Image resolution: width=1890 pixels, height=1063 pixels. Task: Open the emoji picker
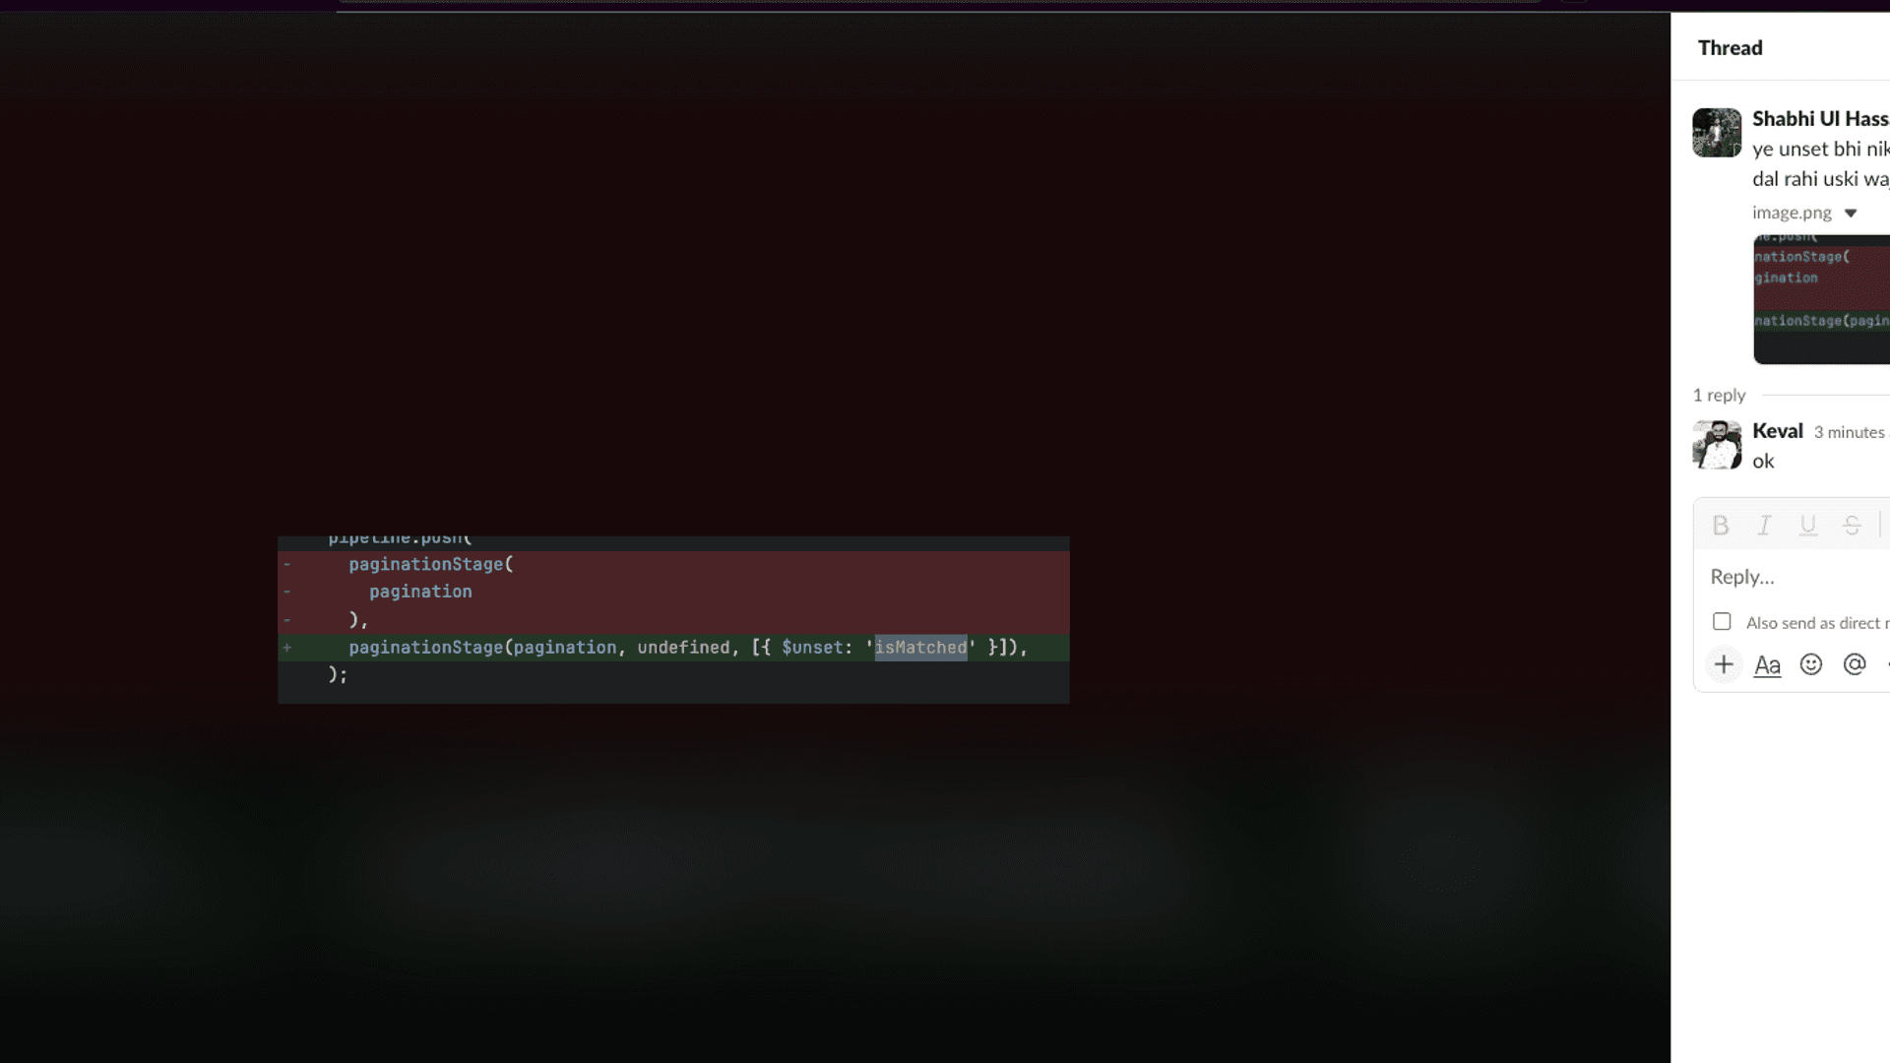1811,664
